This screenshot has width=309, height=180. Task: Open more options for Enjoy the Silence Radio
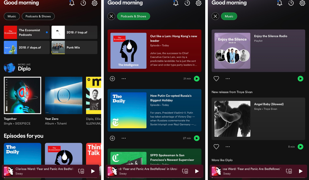coord(228,79)
